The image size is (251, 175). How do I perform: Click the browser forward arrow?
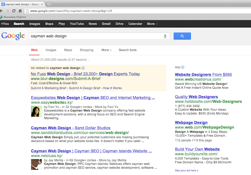pyautogui.click(x=8, y=11)
